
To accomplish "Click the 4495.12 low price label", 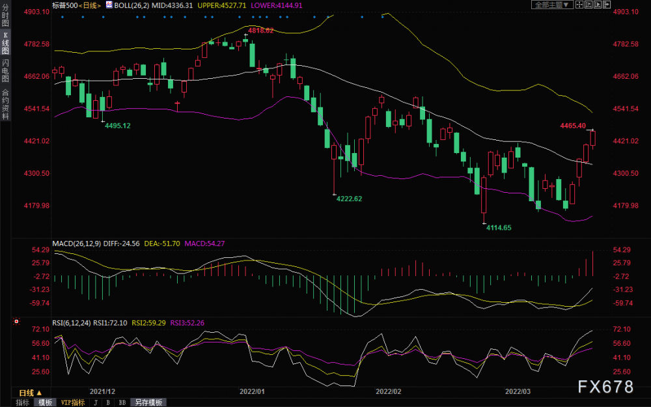I will [117, 126].
